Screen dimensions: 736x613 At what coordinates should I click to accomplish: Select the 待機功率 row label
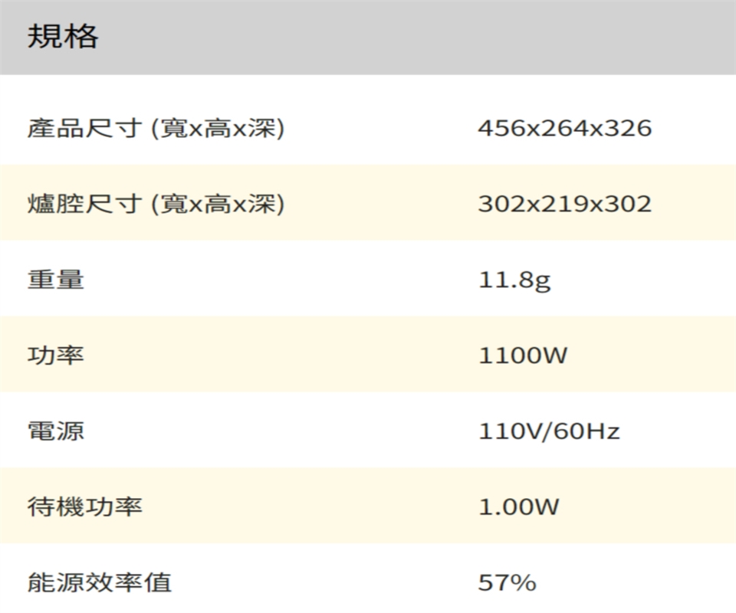coord(84,506)
